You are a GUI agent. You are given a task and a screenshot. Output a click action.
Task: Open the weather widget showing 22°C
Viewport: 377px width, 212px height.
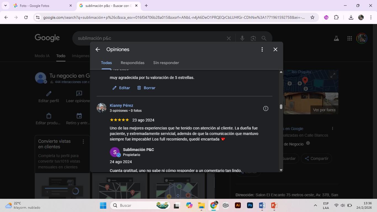(x=23, y=205)
